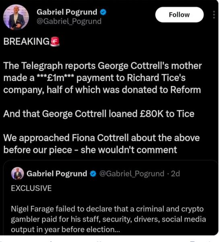The width and height of the screenshot is (221, 242).
Task: Open Gabriel Pogrund's large profile avatar
Action: tap(16, 17)
